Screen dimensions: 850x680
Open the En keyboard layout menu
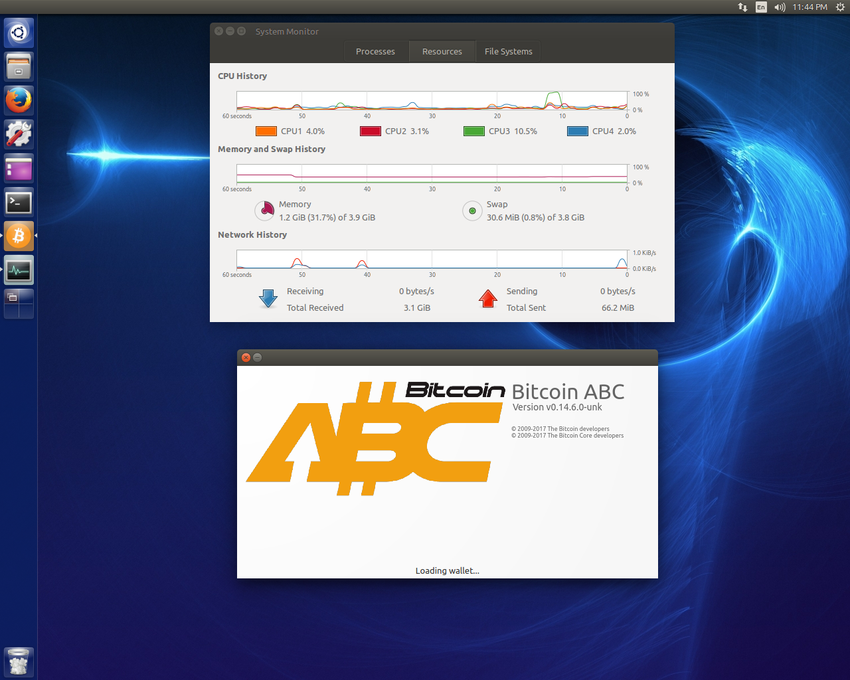click(x=761, y=7)
